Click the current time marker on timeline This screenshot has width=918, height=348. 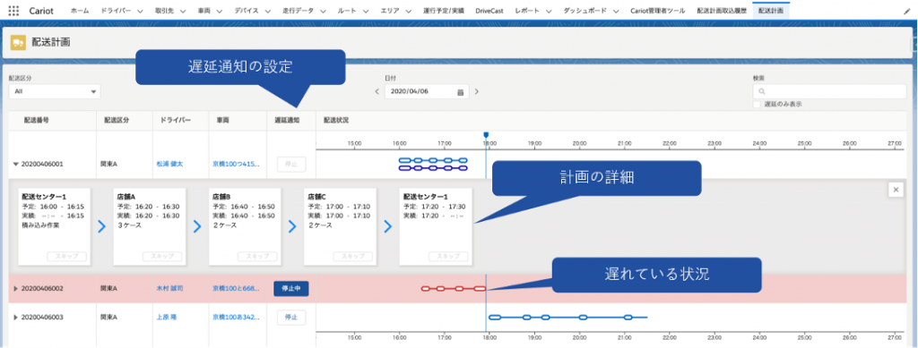pyautogui.click(x=486, y=135)
